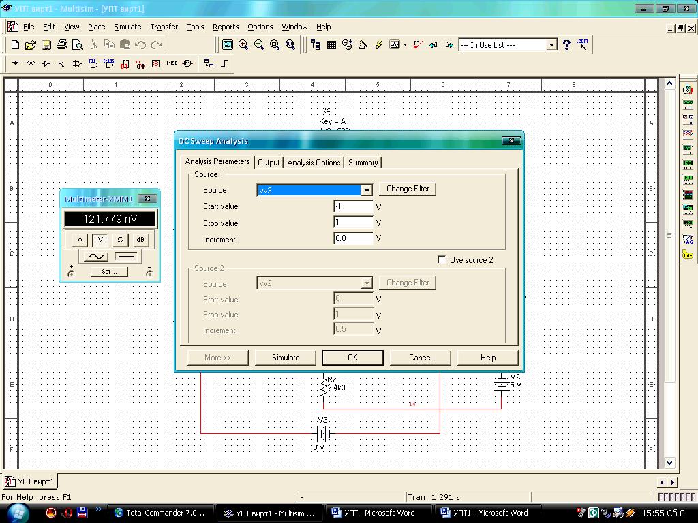Select dB mode on multimeter

[x=140, y=240]
